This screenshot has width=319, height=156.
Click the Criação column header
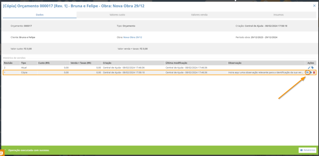133,63
